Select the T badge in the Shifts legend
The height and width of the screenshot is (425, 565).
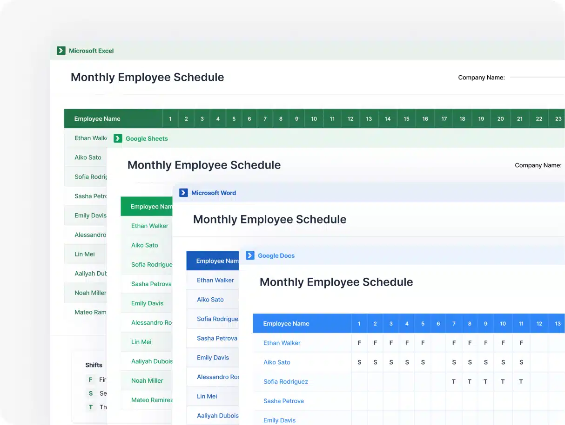pyautogui.click(x=90, y=407)
